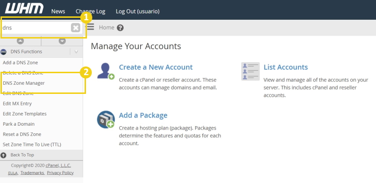The image size is (376, 183).
Task: Click the Create a New Account heading link
Action: [156, 67]
